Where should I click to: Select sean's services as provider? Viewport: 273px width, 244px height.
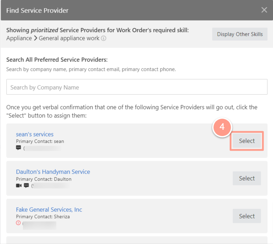247,141
